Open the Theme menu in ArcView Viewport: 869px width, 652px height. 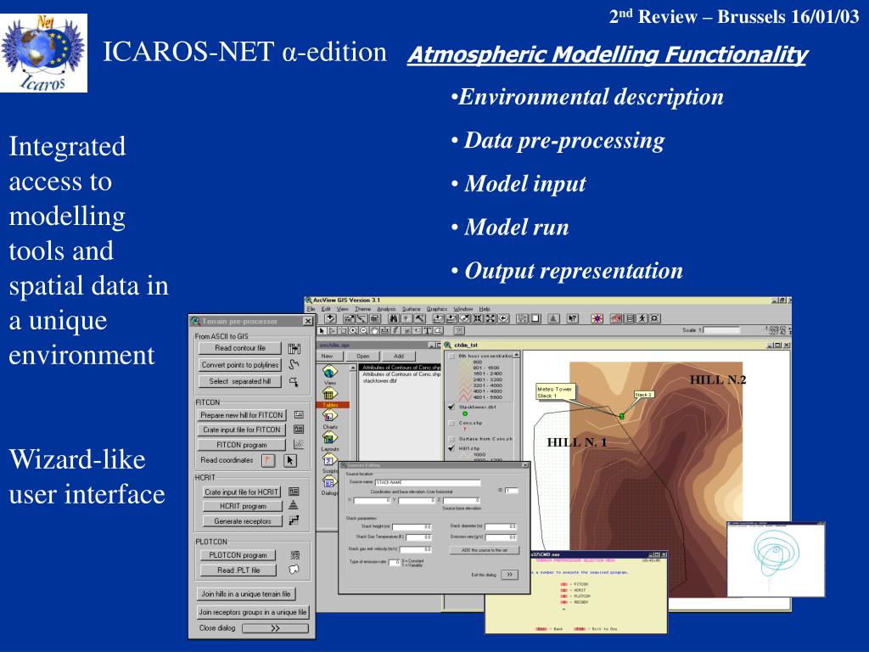[362, 309]
